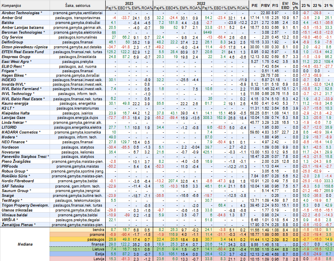The image size is (334, 261).
Task: Select the 'bendra' median row label
Action: click(99, 230)
